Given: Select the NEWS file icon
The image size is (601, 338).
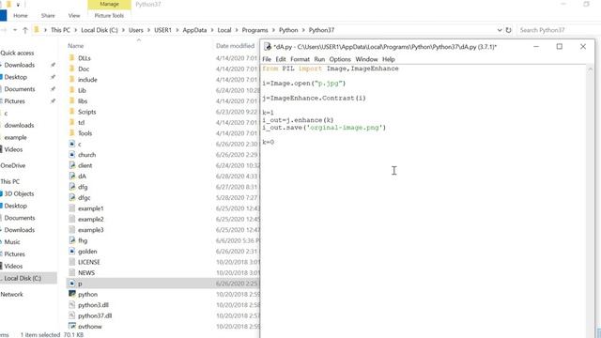Looking at the screenshot, I should pos(71,273).
